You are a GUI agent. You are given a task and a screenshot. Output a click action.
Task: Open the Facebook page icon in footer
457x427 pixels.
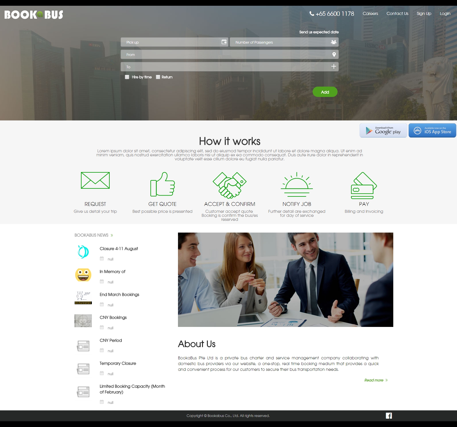coord(389,416)
